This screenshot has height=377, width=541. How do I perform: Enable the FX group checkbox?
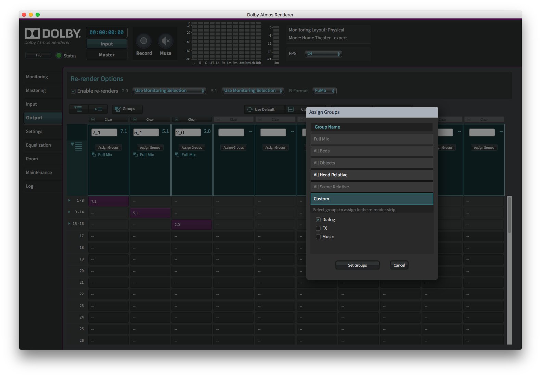click(x=318, y=228)
